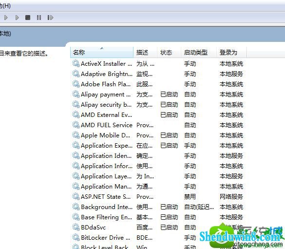The height and width of the screenshot is (249, 285).
Task: Click 禁用 startup type of ASP.NET
Action: [x=190, y=196]
